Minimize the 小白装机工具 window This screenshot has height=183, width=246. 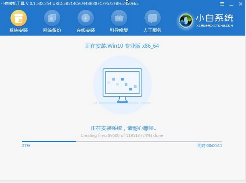231,3
